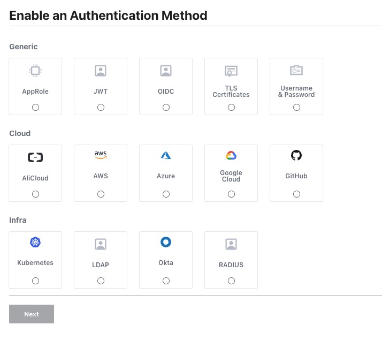Click the GitHub label text
Screen dimensions: 382x340
(296, 176)
